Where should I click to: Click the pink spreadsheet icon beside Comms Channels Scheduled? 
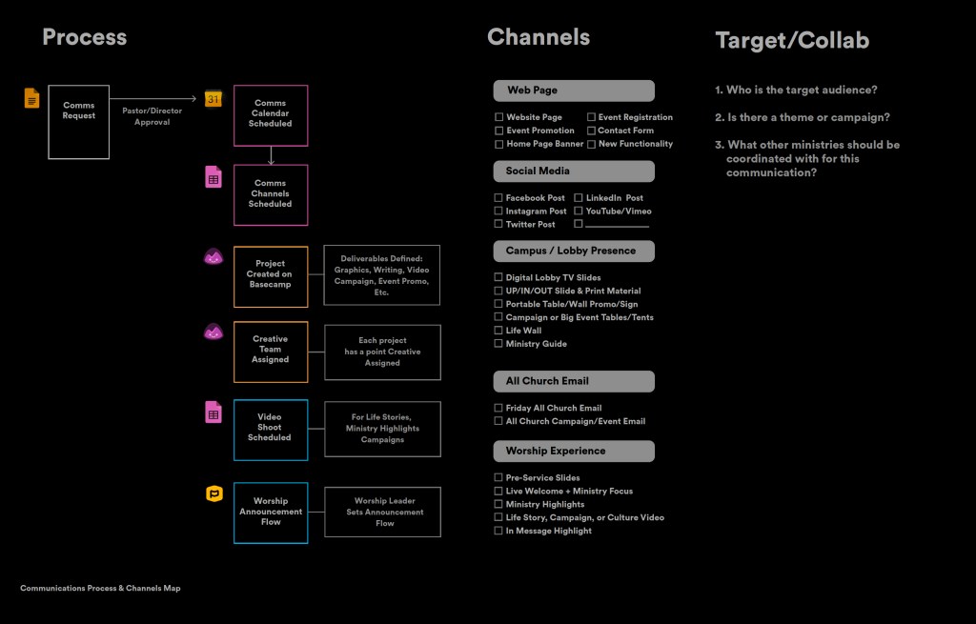point(213,177)
